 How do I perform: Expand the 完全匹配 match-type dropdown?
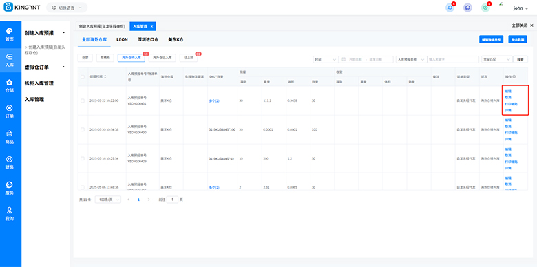[x=497, y=59]
